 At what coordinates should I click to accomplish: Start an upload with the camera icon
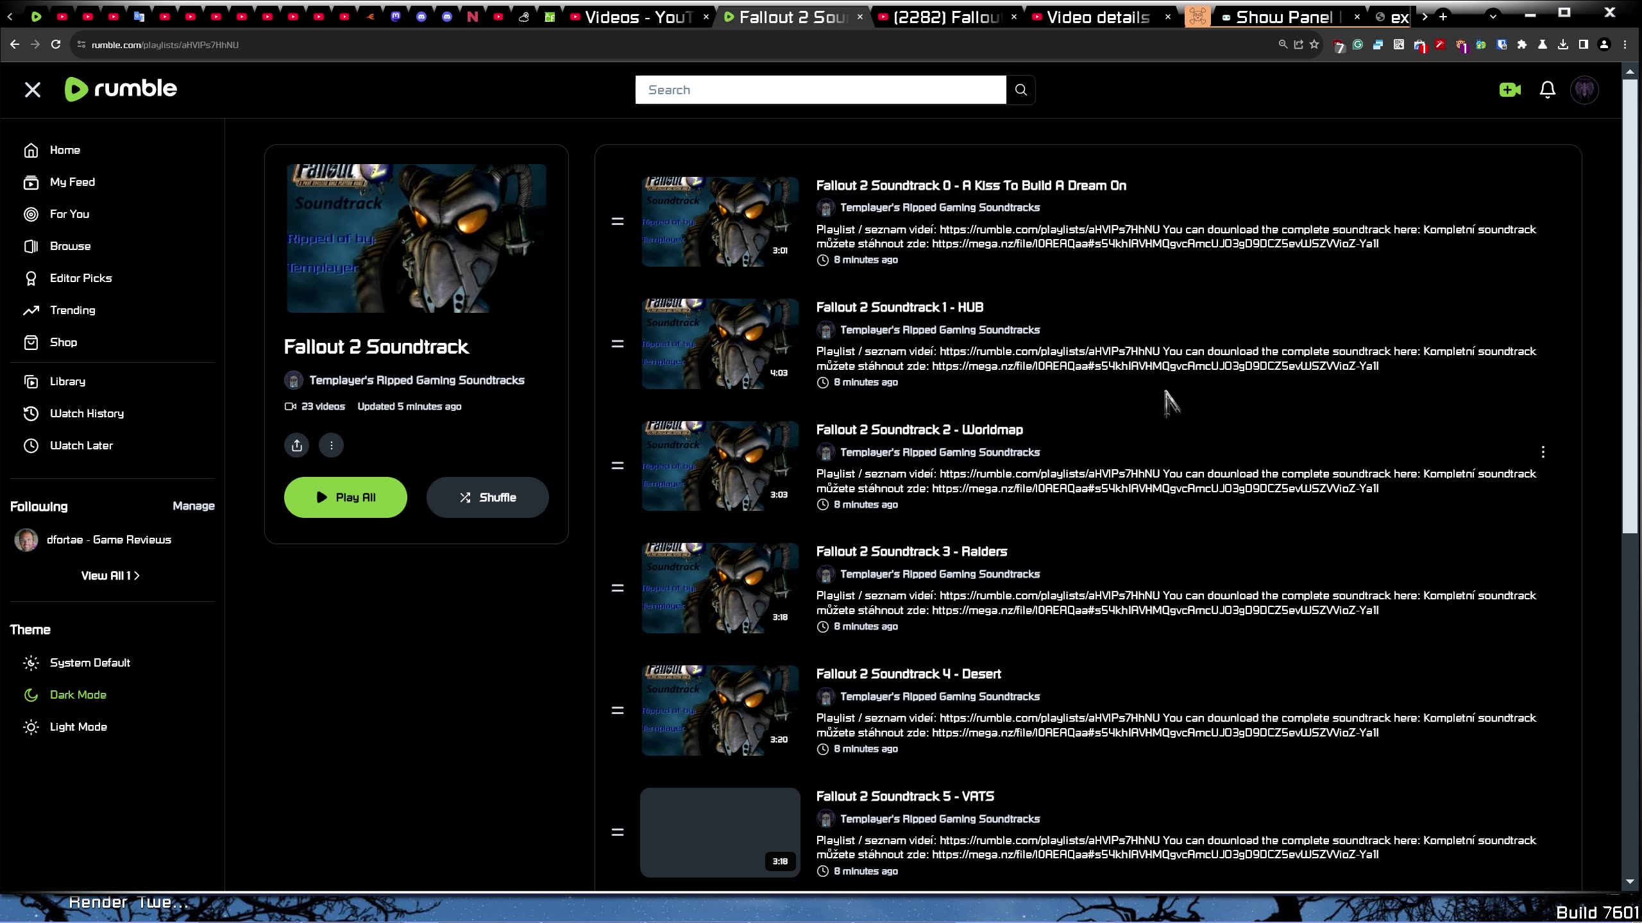pyautogui.click(x=1509, y=90)
